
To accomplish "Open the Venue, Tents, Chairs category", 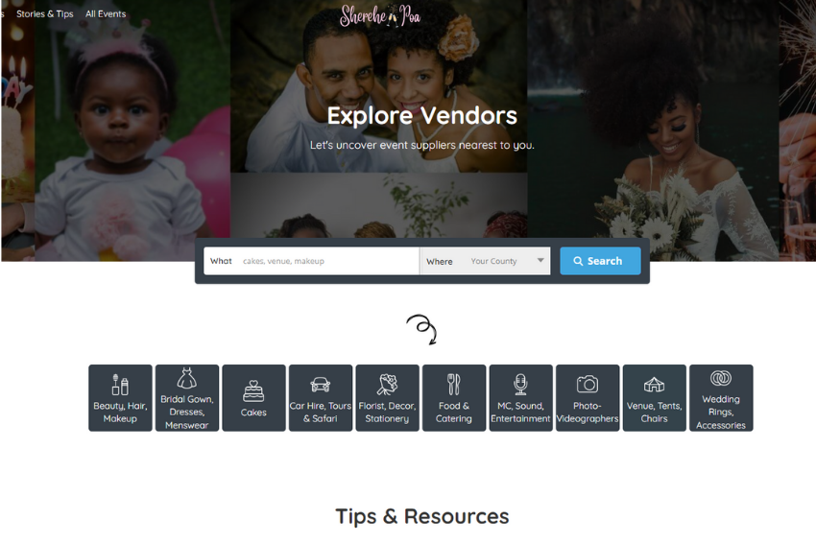I will click(654, 398).
